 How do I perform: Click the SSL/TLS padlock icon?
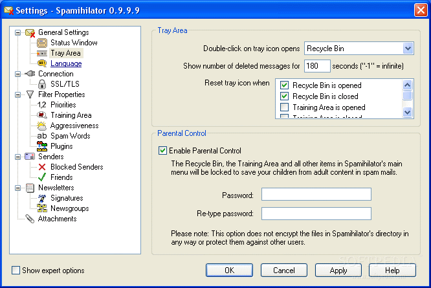(42, 84)
